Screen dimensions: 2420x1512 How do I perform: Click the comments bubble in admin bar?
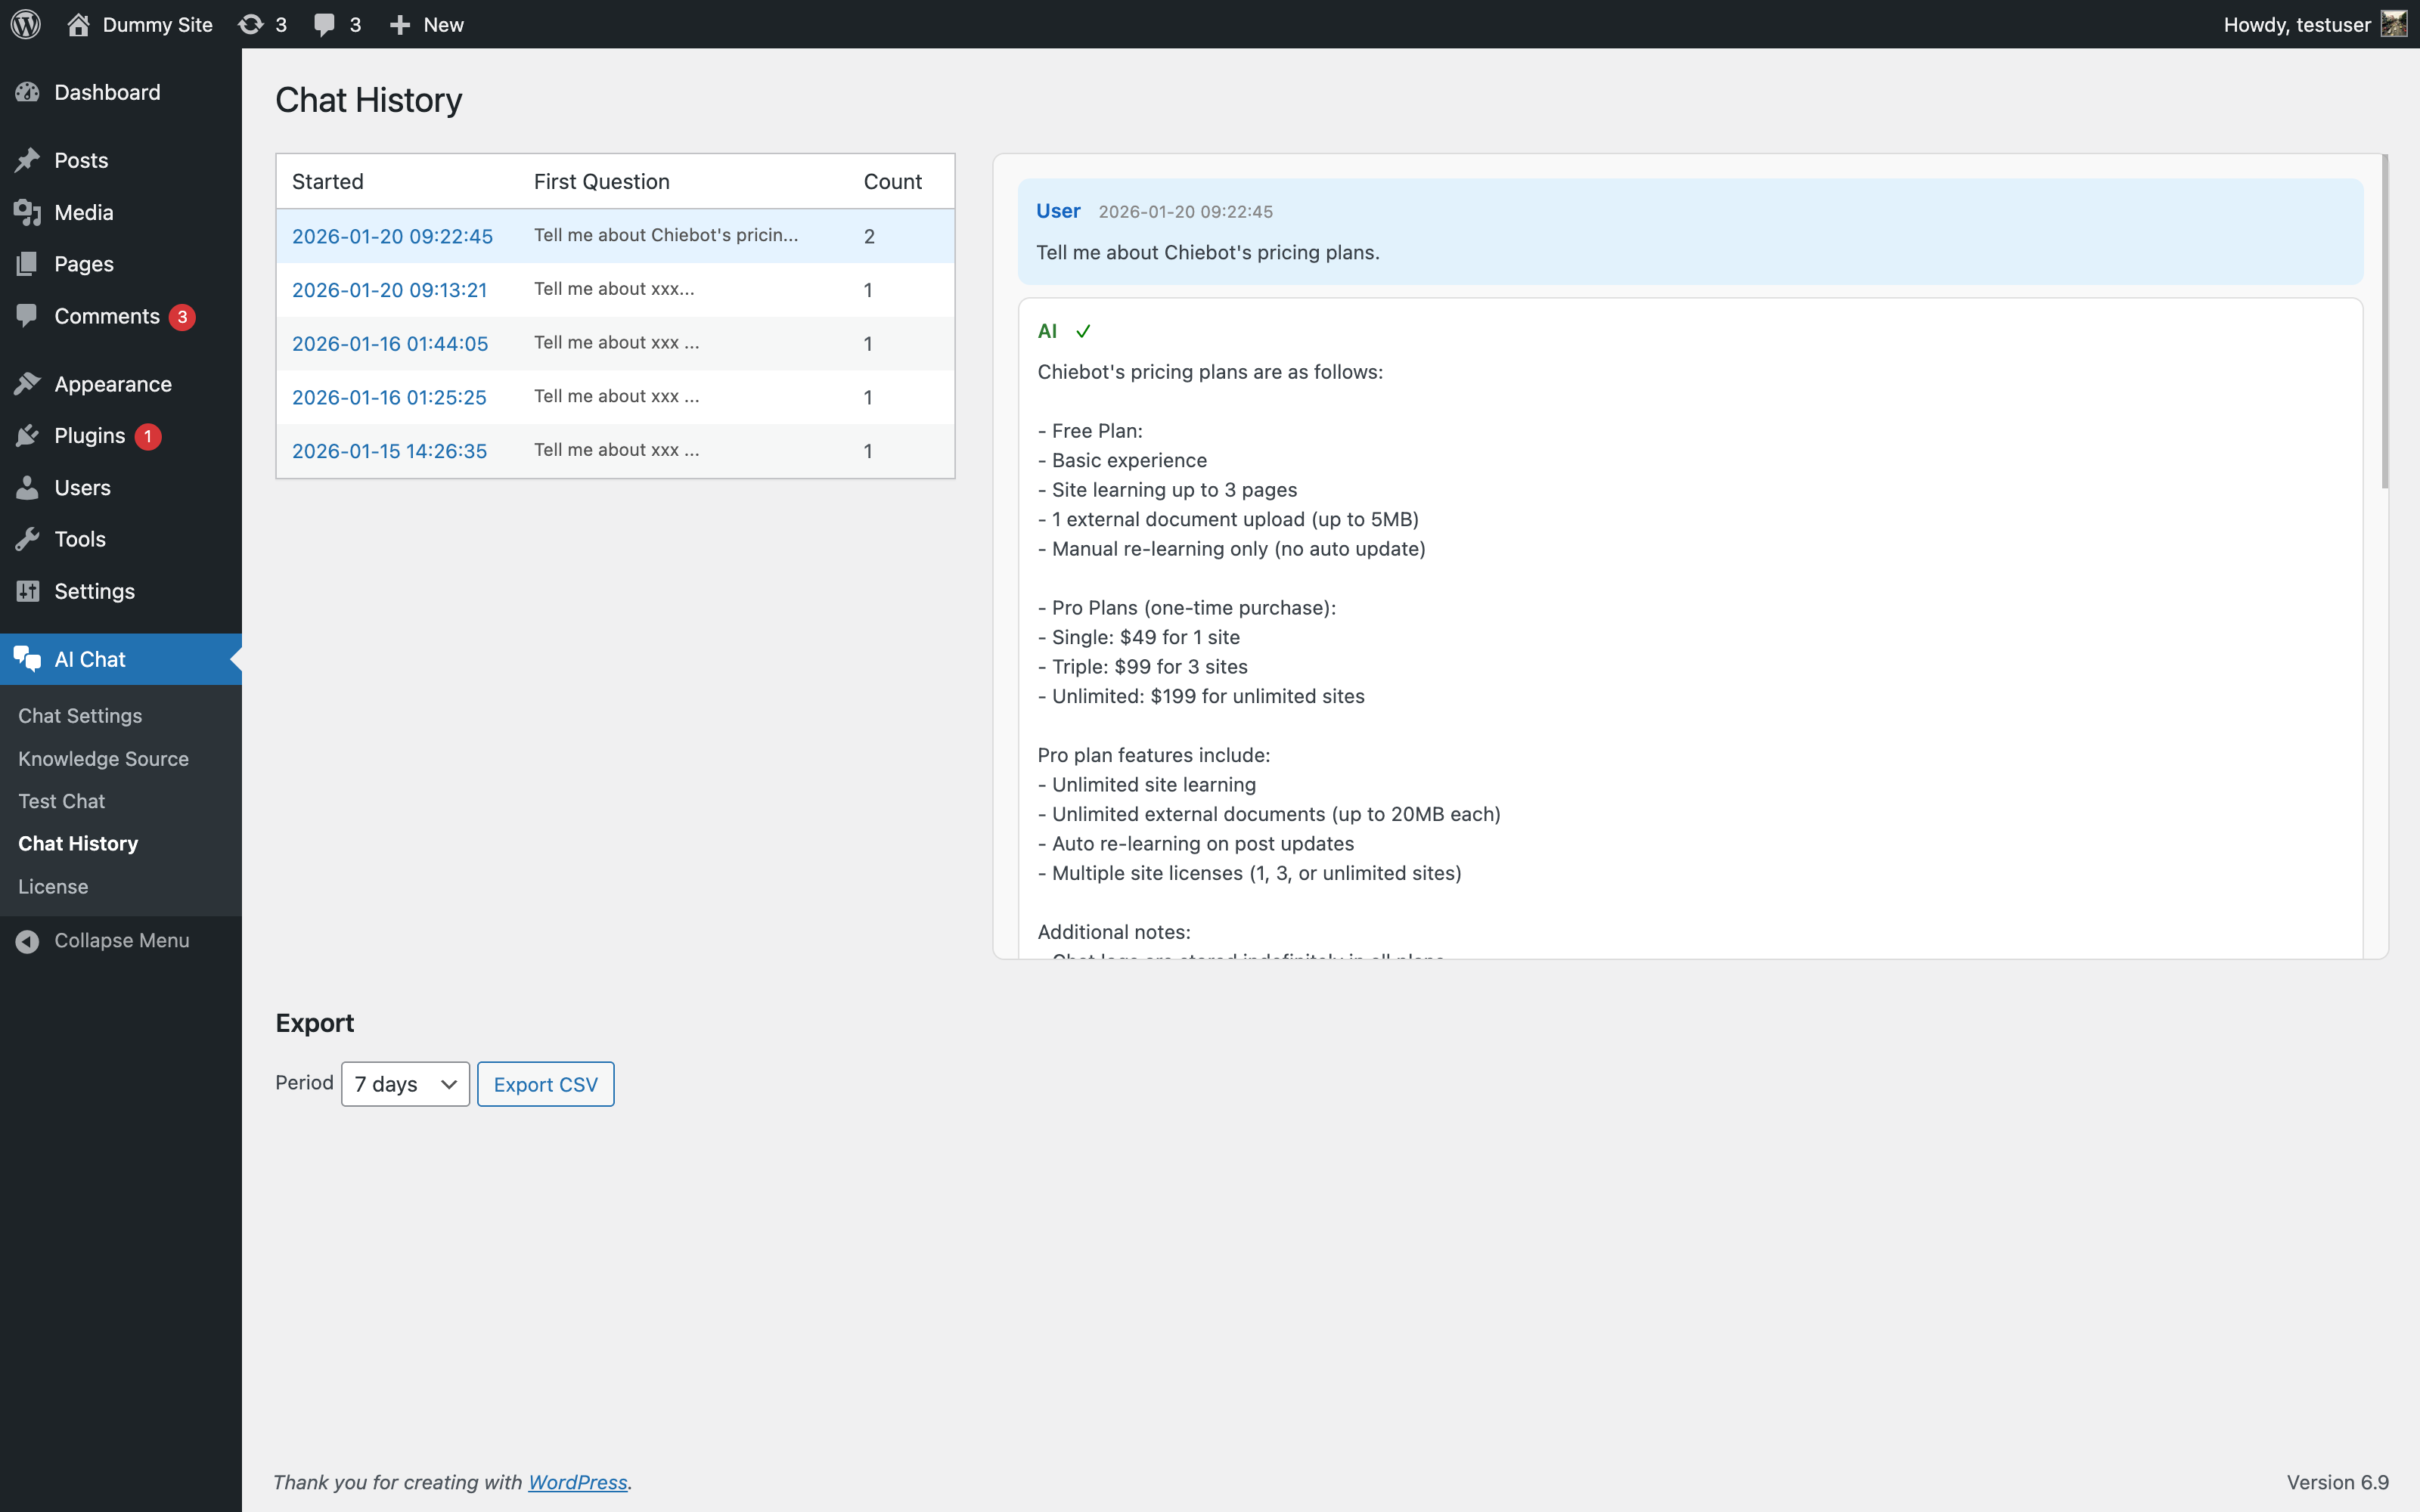(324, 24)
